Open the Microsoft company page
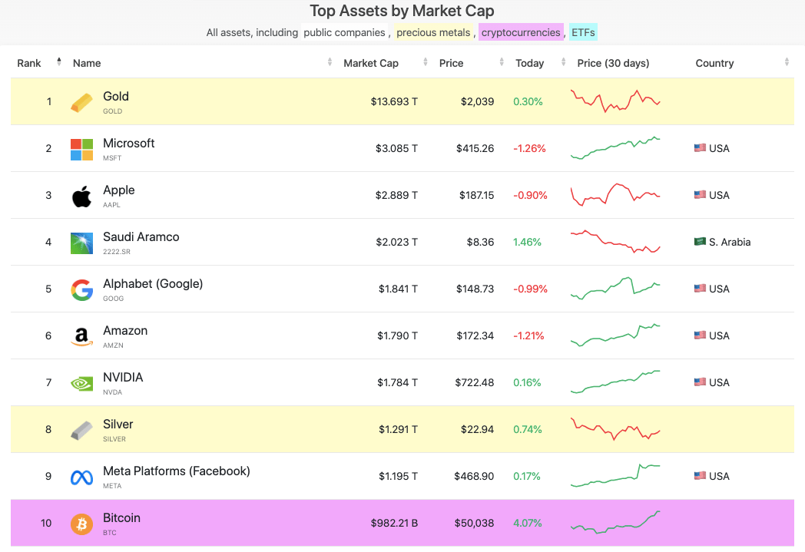 pyautogui.click(x=129, y=143)
